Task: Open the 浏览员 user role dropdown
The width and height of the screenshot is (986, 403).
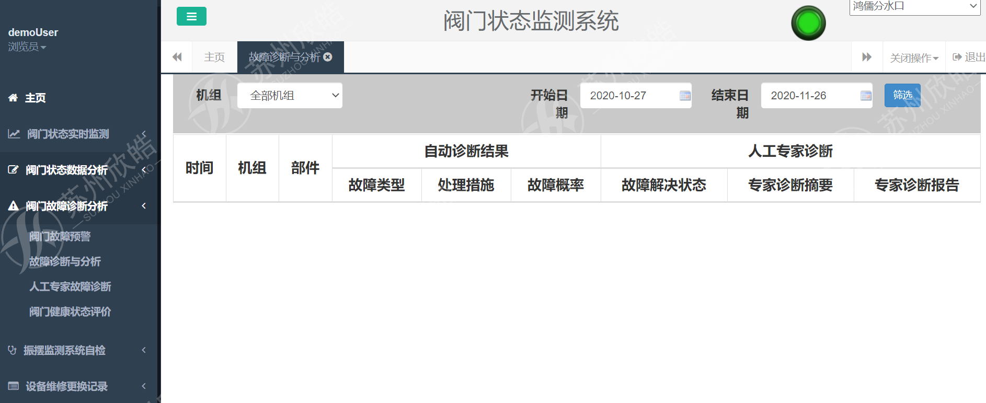Action: tap(27, 47)
